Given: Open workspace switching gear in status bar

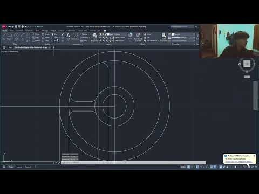Looking at the screenshot, I should tap(235, 167).
